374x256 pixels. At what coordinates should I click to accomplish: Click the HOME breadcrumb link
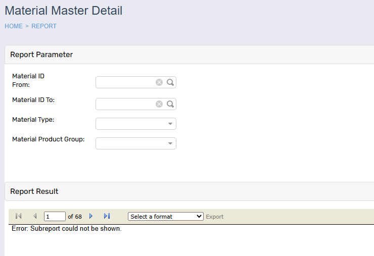pyautogui.click(x=14, y=26)
